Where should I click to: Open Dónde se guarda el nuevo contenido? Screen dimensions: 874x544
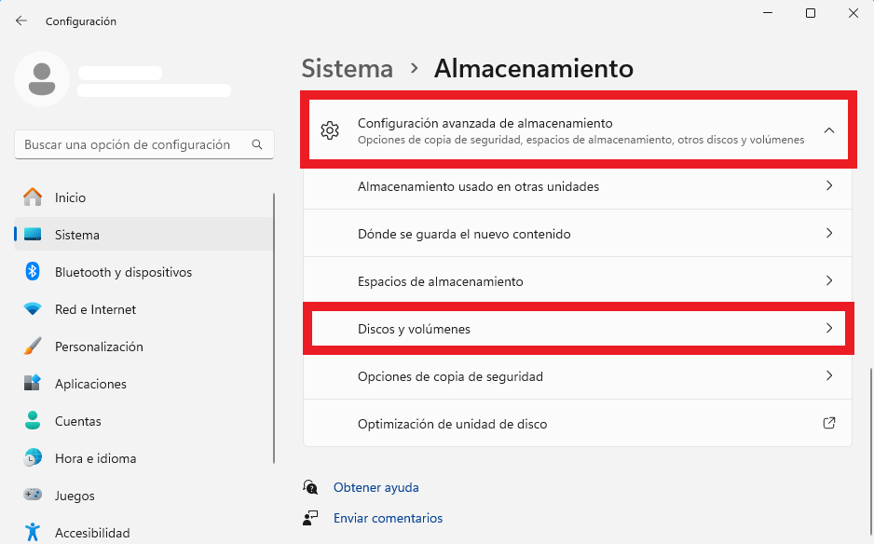coord(578,234)
